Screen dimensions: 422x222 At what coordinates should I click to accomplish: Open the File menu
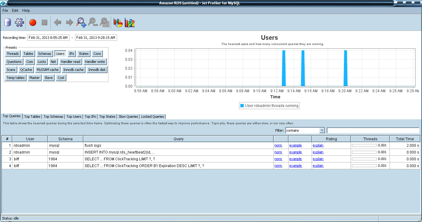click(x=5, y=10)
